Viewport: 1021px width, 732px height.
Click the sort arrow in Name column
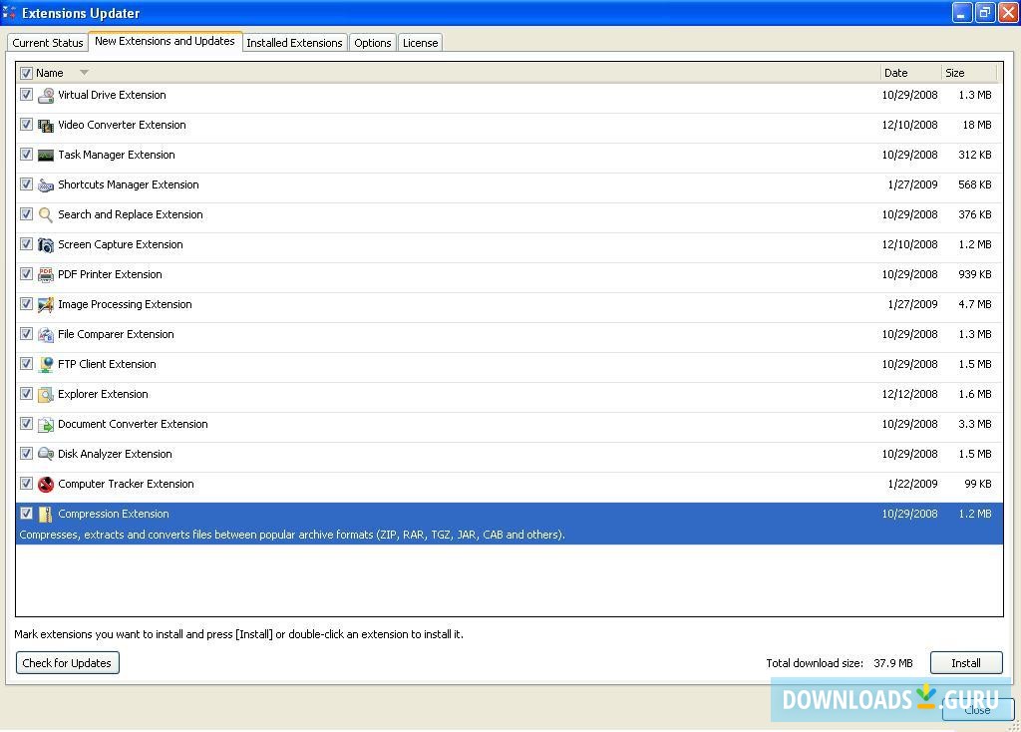coord(84,72)
